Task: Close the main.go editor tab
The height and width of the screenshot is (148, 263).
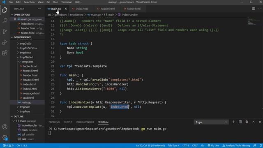Action: pyautogui.click(x=66, y=9)
